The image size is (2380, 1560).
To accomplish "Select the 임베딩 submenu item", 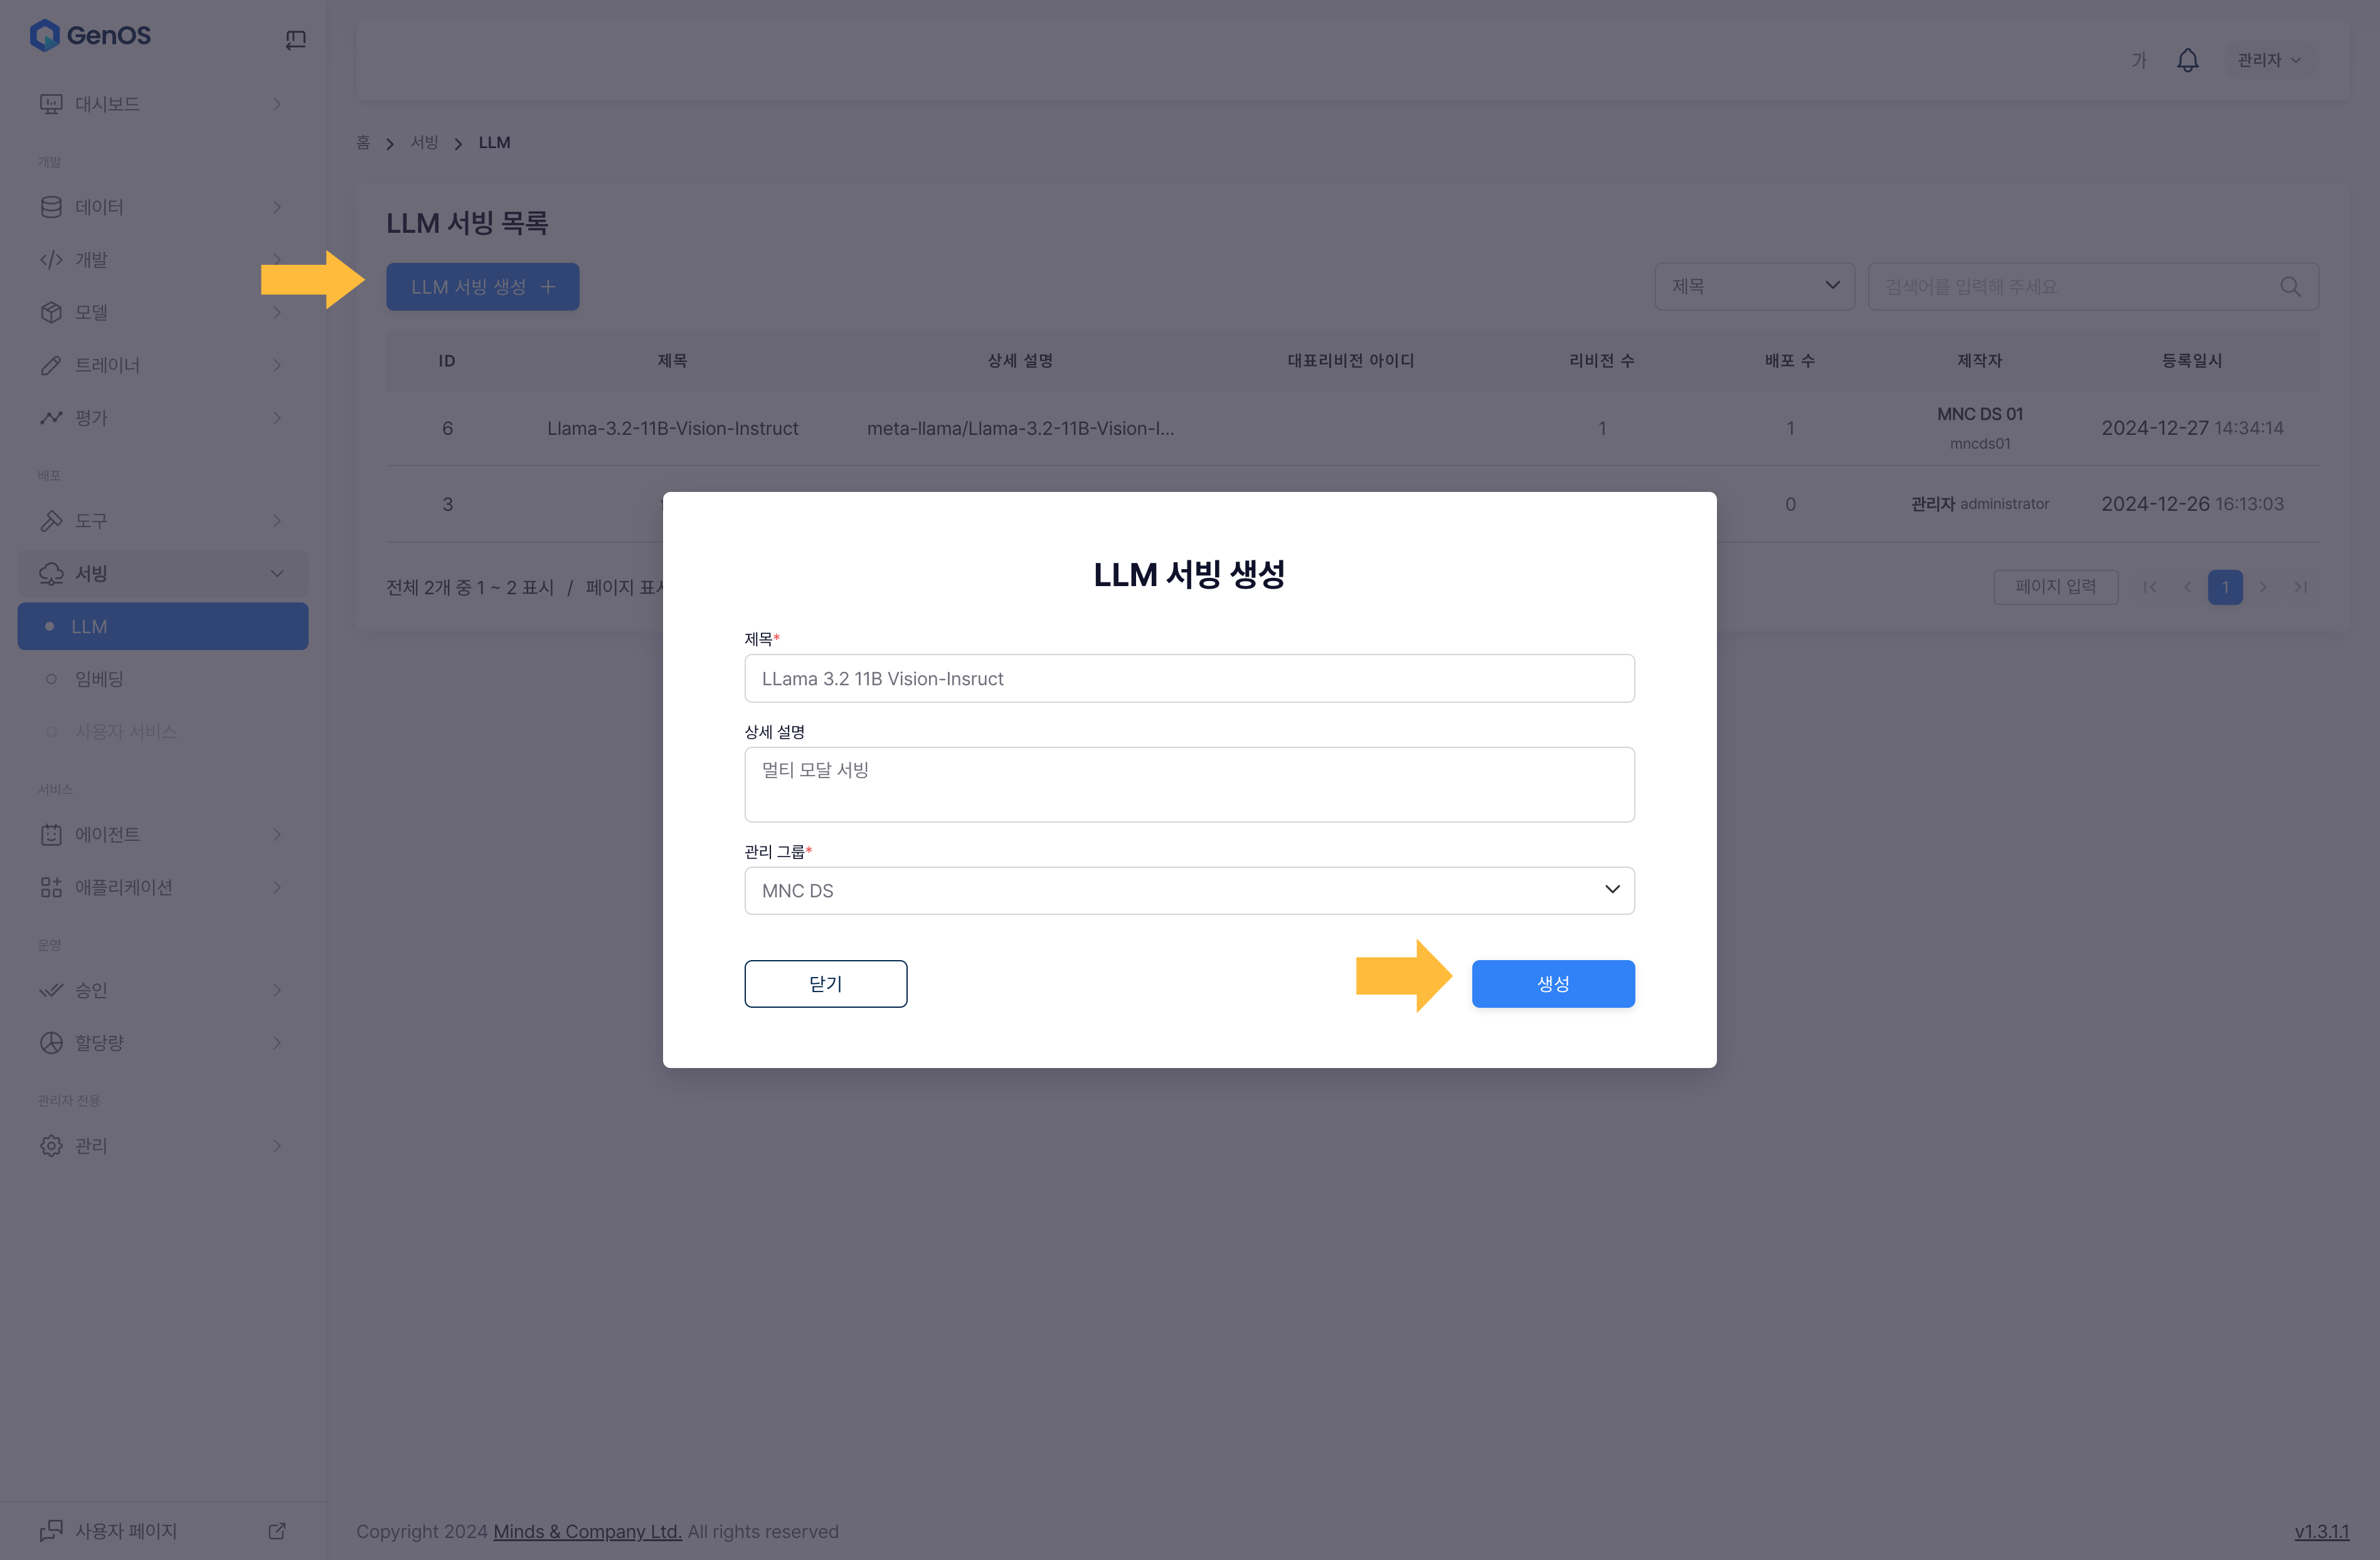I will 99,680.
